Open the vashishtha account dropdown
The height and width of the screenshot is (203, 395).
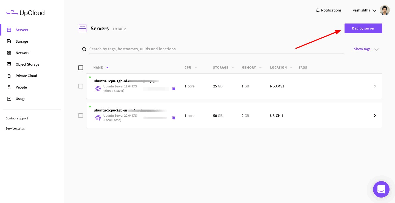(364, 10)
